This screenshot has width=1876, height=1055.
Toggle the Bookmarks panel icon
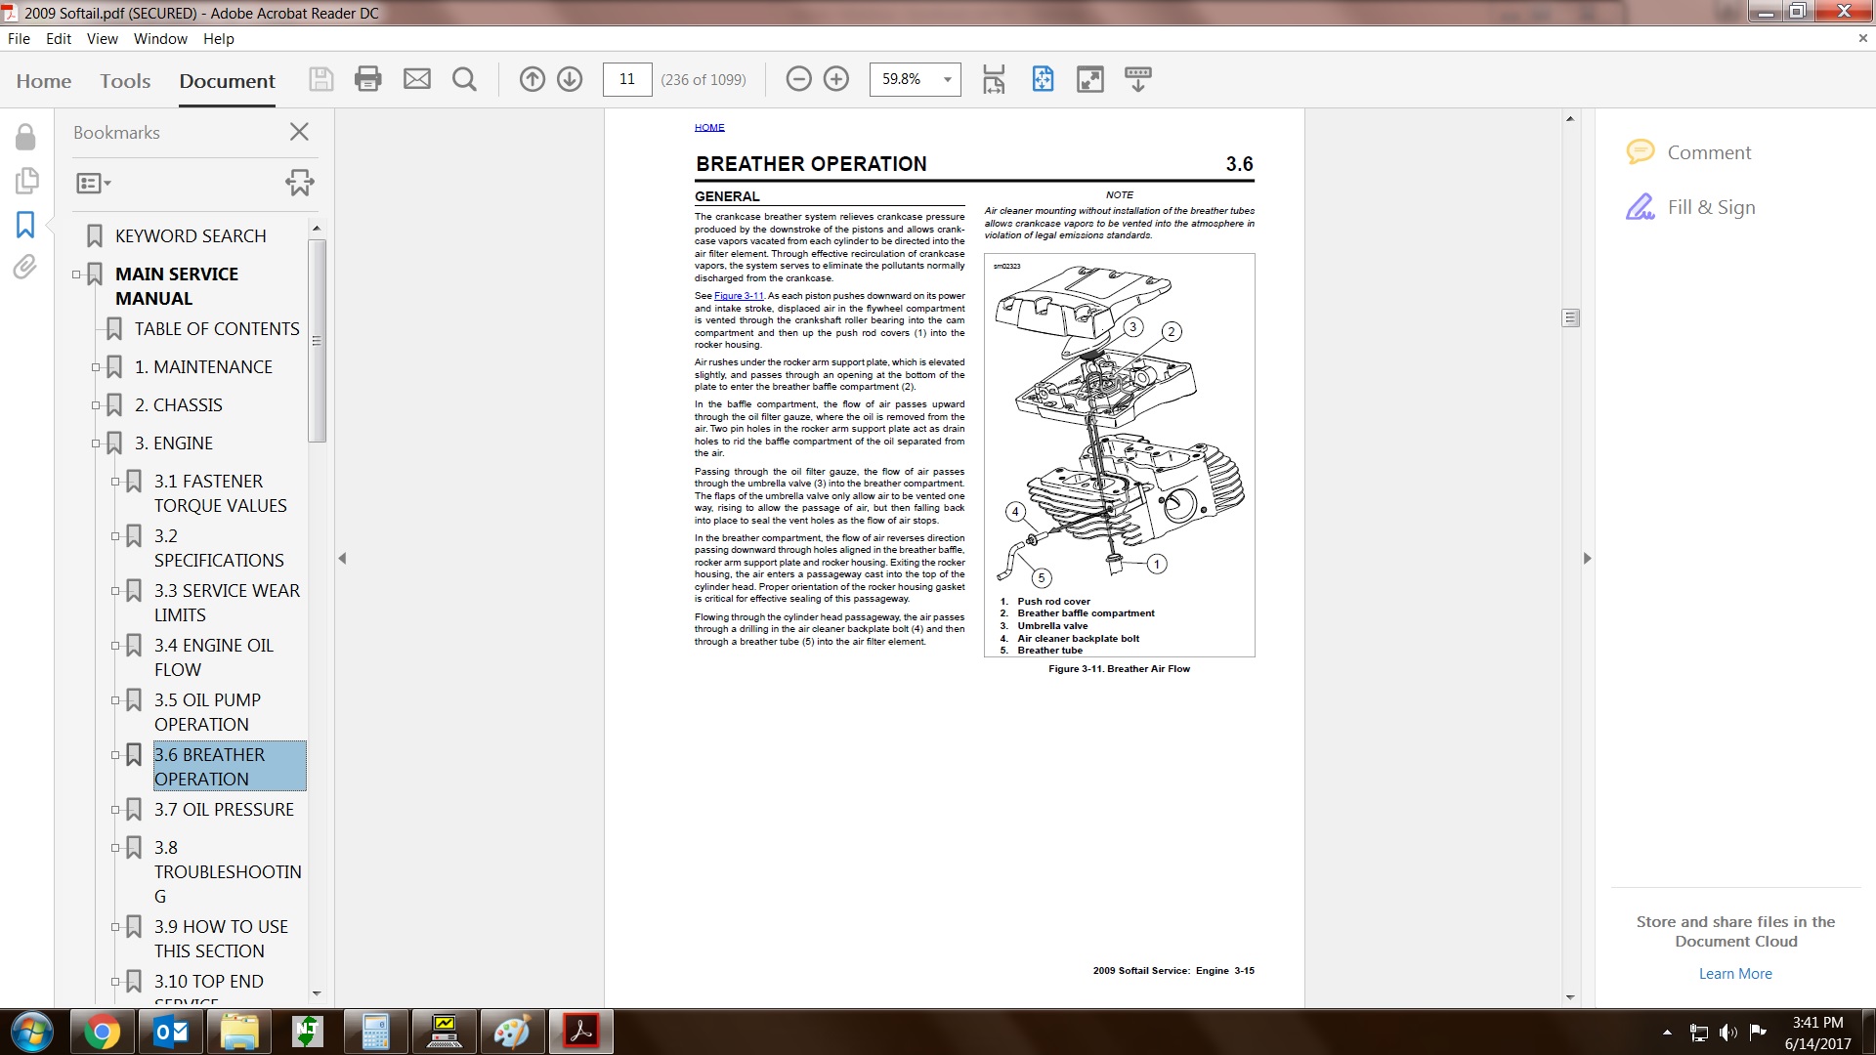(25, 225)
